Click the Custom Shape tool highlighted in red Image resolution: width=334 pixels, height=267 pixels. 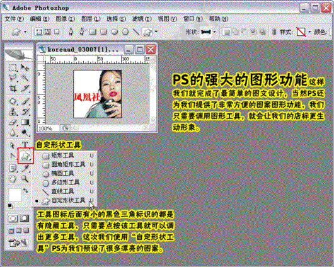[26, 156]
